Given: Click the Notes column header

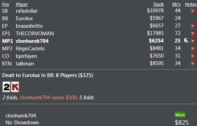Looking at the screenshot, I should (x=191, y=4).
